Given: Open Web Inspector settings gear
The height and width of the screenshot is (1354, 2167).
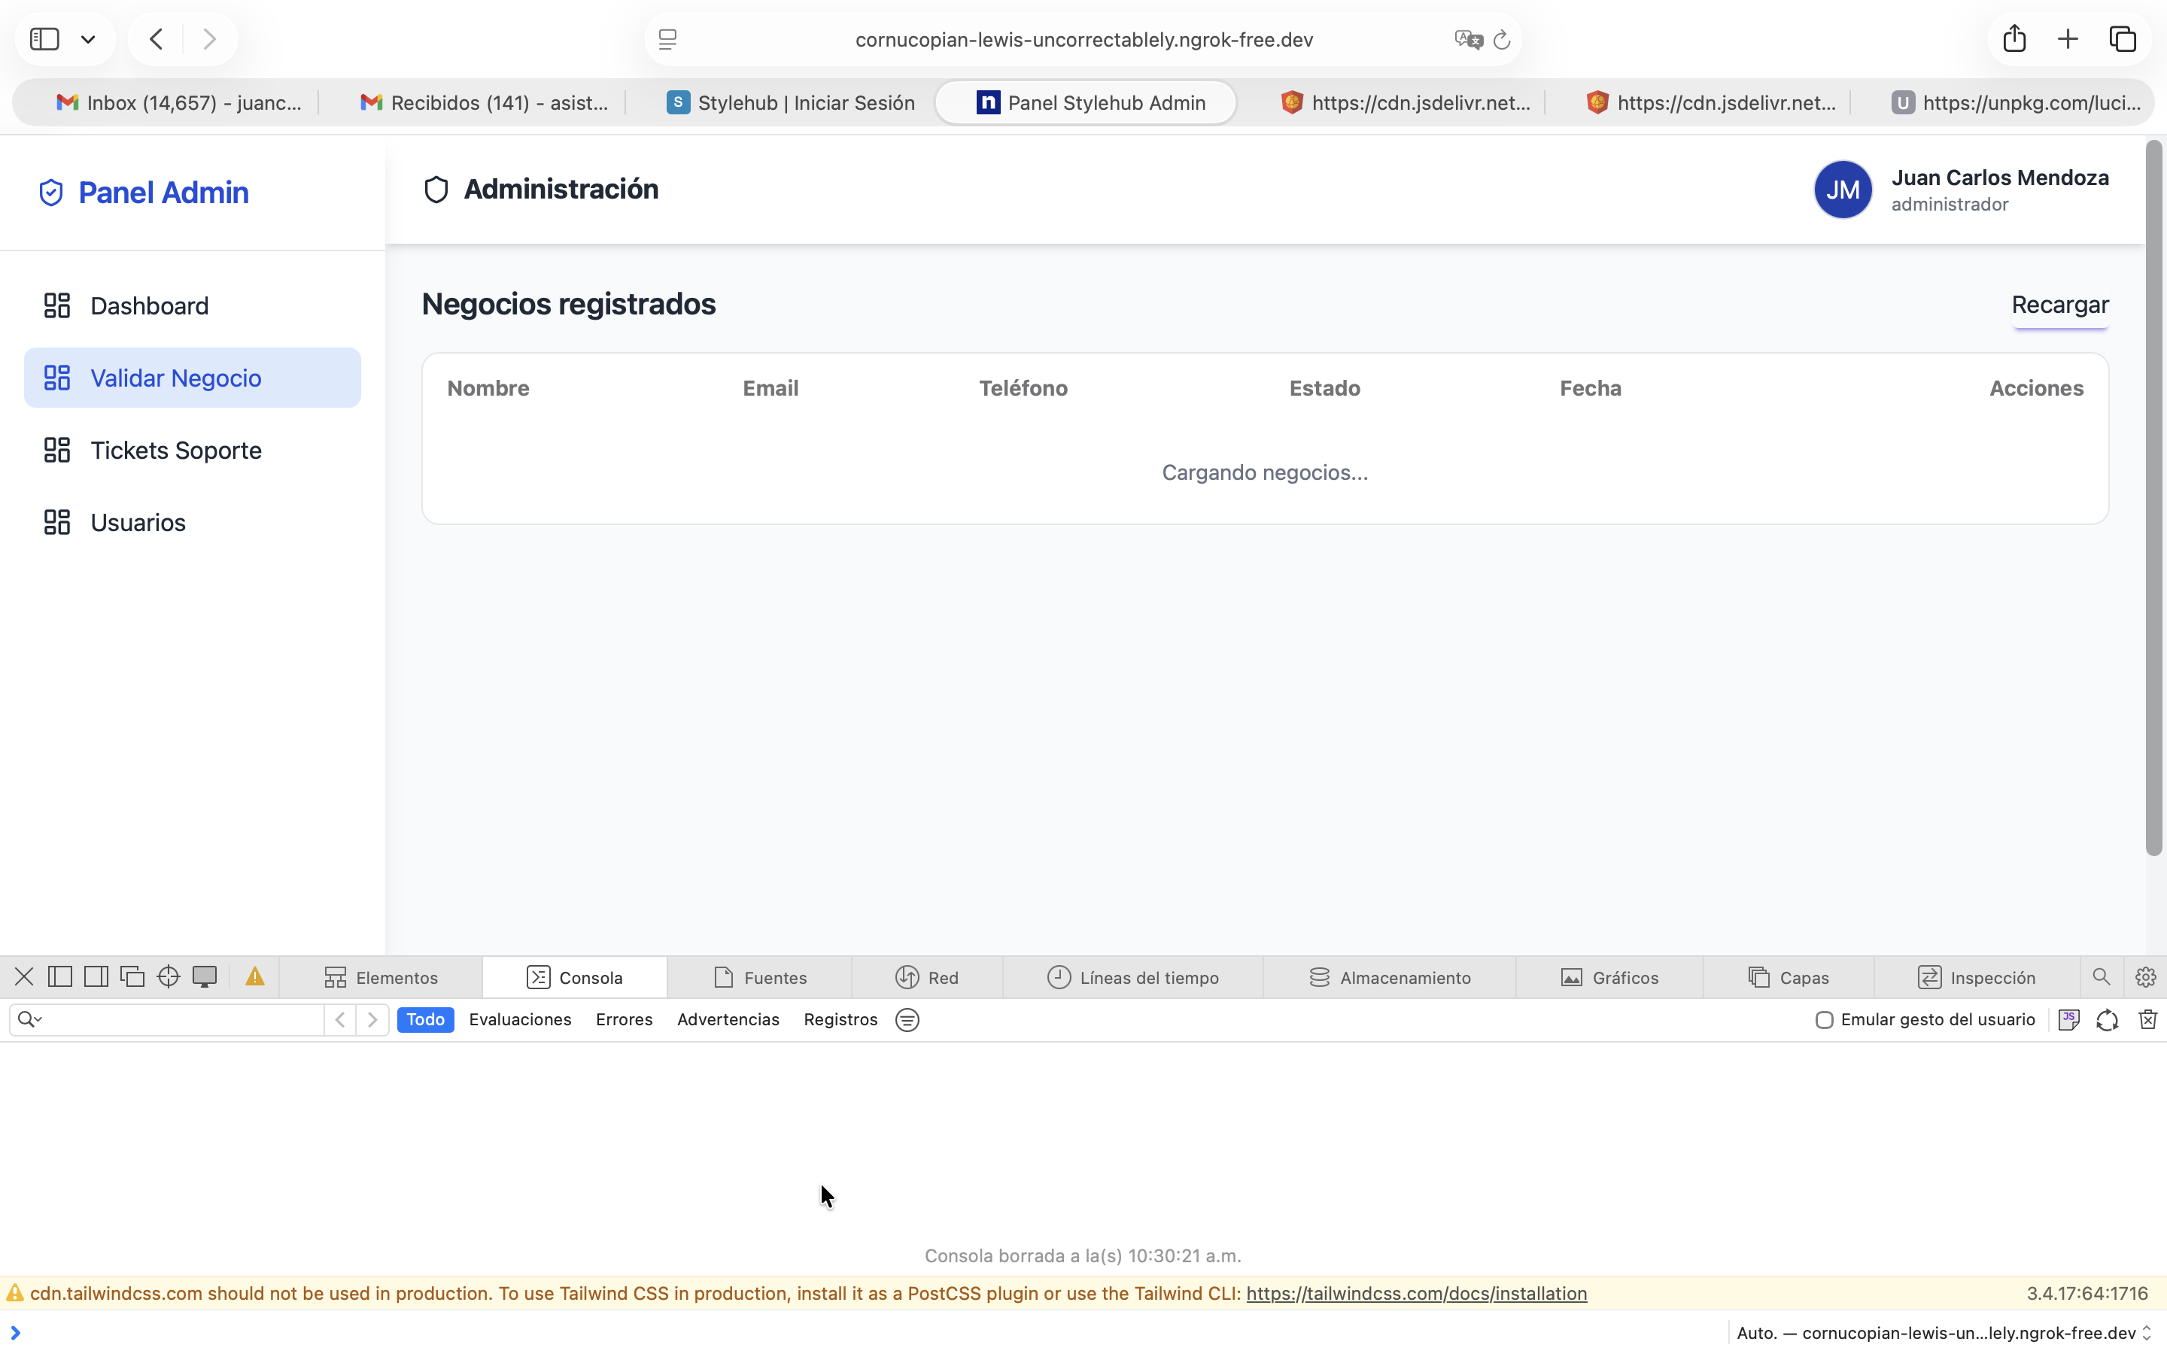Looking at the screenshot, I should click(x=2145, y=977).
